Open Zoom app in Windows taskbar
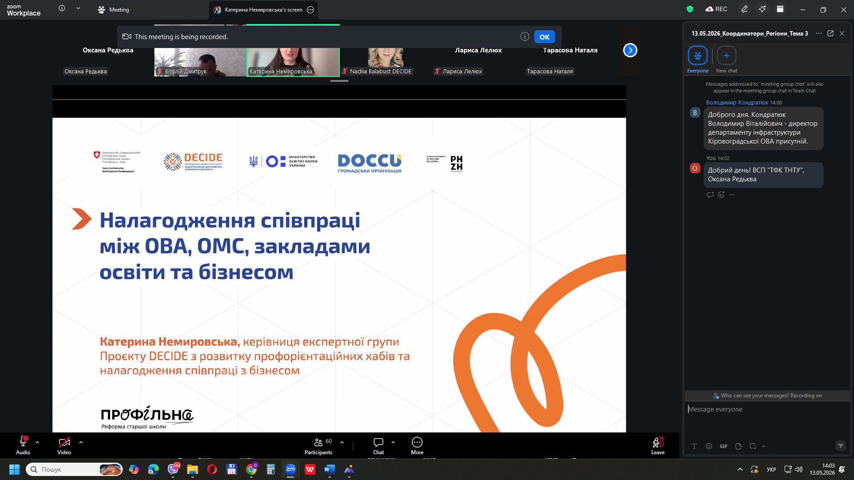This screenshot has height=480, width=854. pyautogui.click(x=290, y=469)
